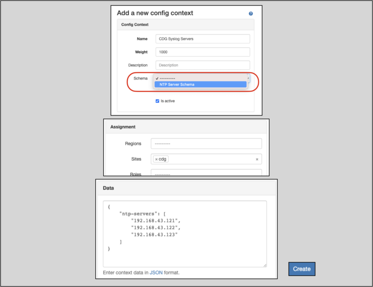Viewport: 373px width, 287px height.
Task: Clear all selections in Sites field
Action: coord(257,159)
